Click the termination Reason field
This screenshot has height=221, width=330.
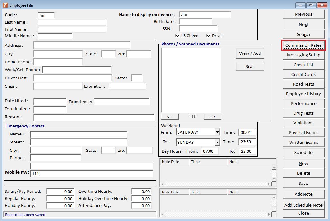94,118
